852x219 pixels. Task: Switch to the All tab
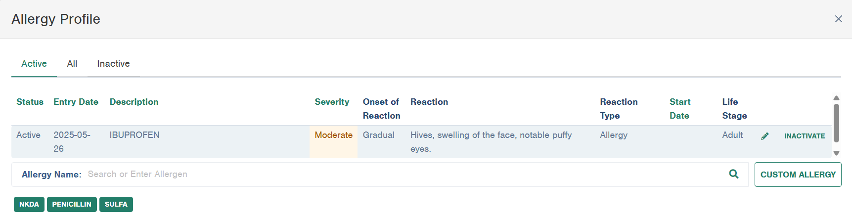pos(72,64)
